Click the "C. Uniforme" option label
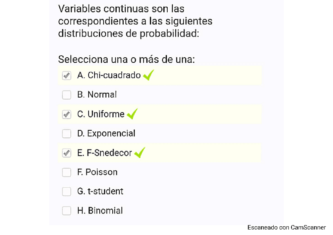 pos(101,114)
